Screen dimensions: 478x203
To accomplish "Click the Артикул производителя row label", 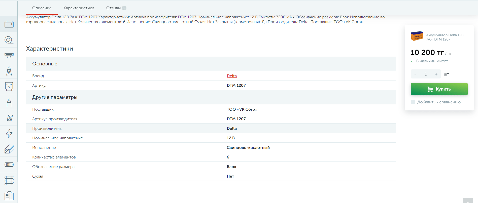I will point(55,119).
